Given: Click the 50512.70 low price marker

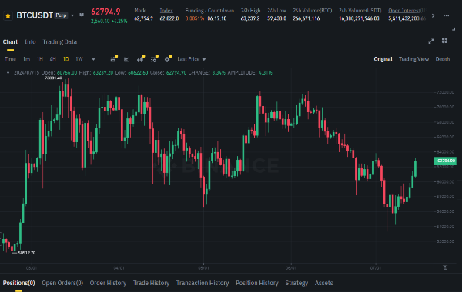Looking at the screenshot, I should pos(27,253).
